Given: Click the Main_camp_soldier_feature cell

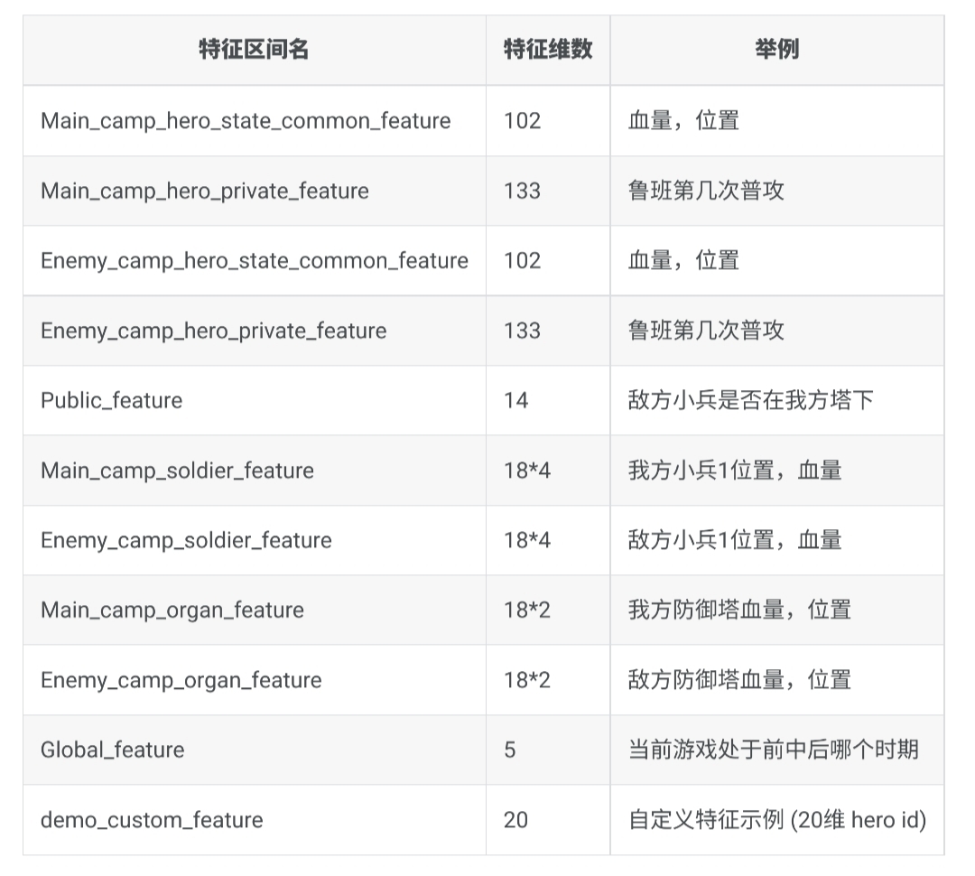Looking at the screenshot, I should pyautogui.click(x=177, y=471).
